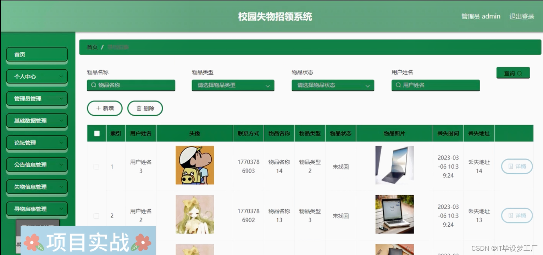Click 管理员 admin in the header

pos(481,16)
